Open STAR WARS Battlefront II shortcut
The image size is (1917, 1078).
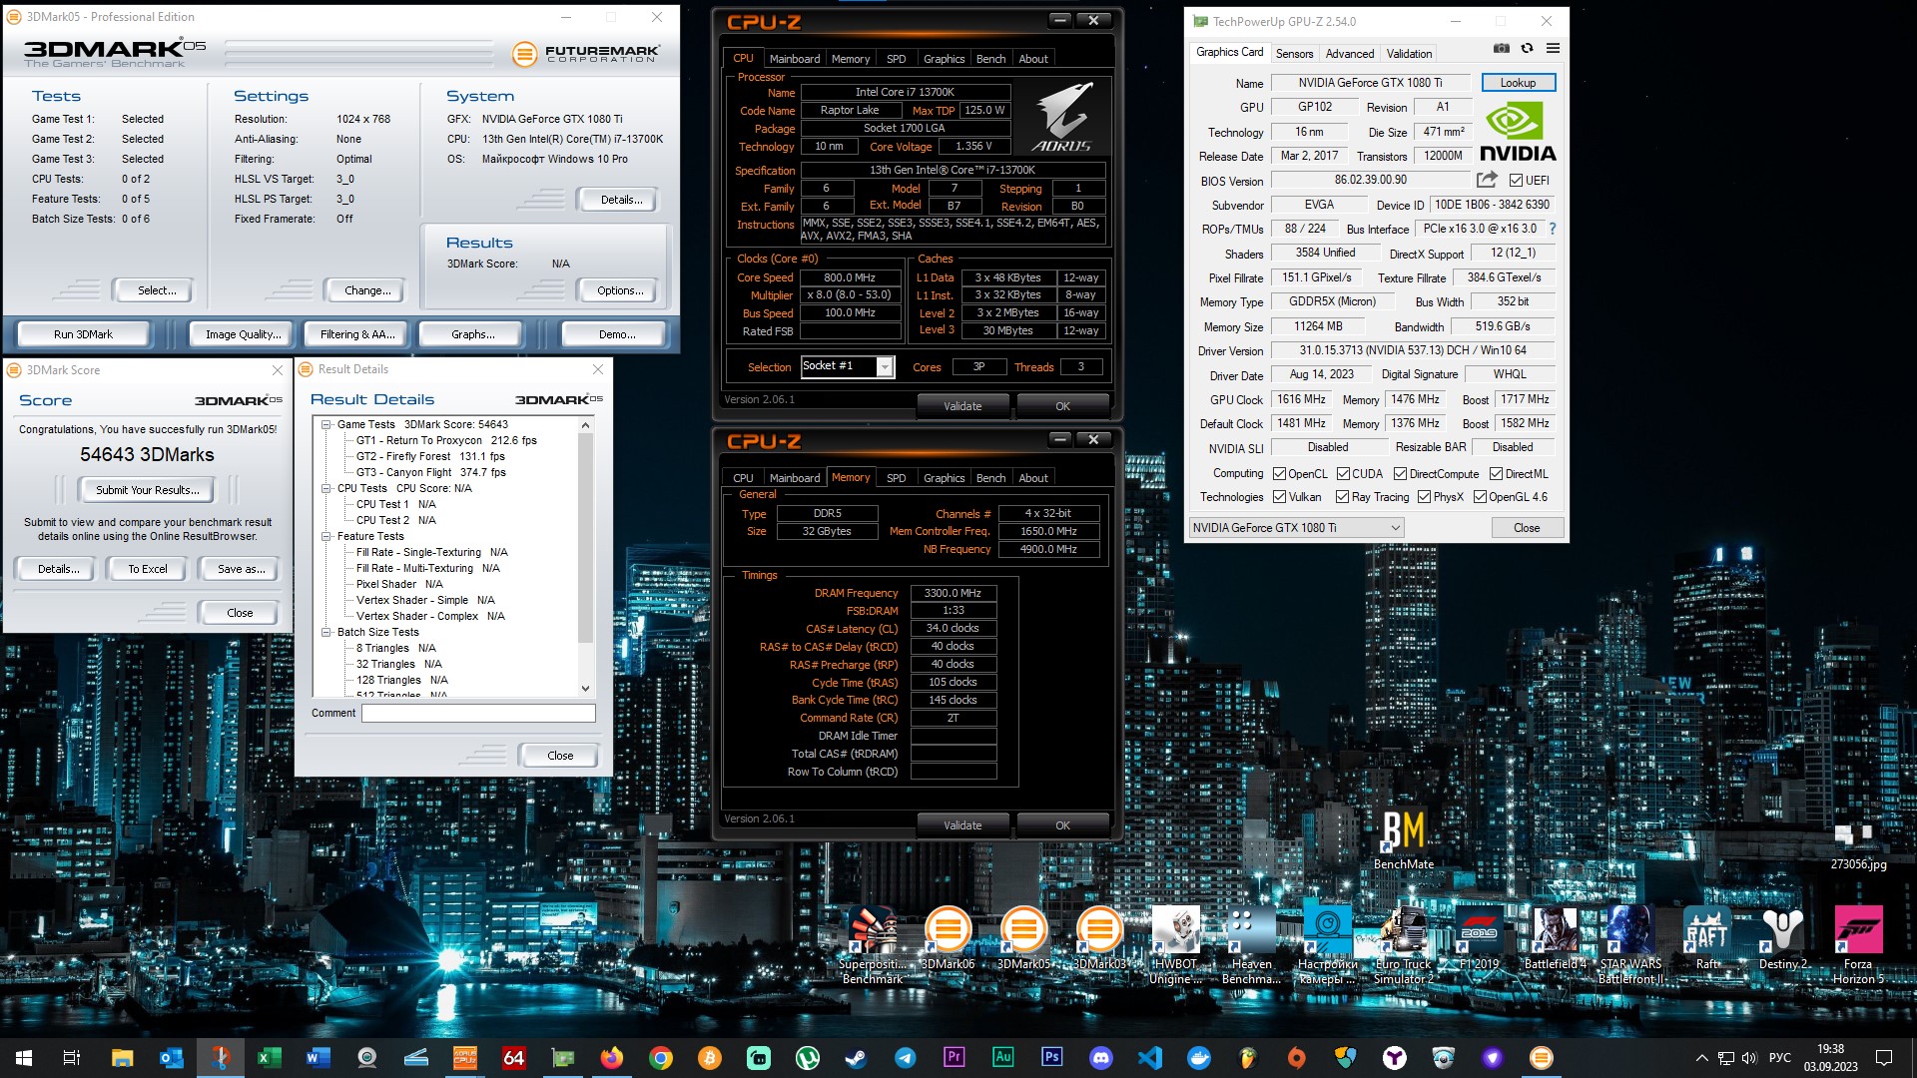(x=1630, y=945)
